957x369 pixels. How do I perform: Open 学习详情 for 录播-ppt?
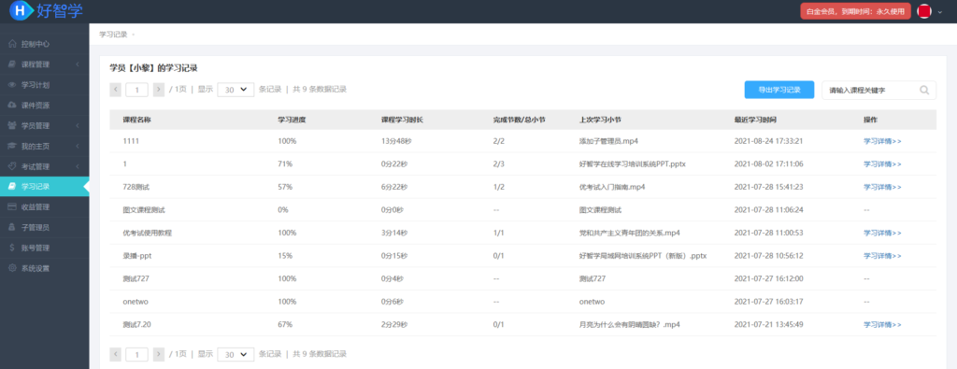pos(882,256)
